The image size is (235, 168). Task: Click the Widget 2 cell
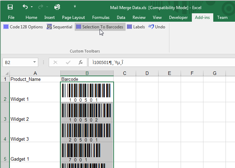(35, 112)
